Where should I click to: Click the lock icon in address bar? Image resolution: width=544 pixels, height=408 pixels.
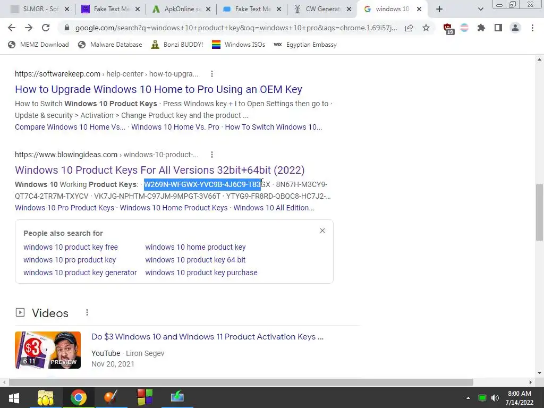[67, 28]
